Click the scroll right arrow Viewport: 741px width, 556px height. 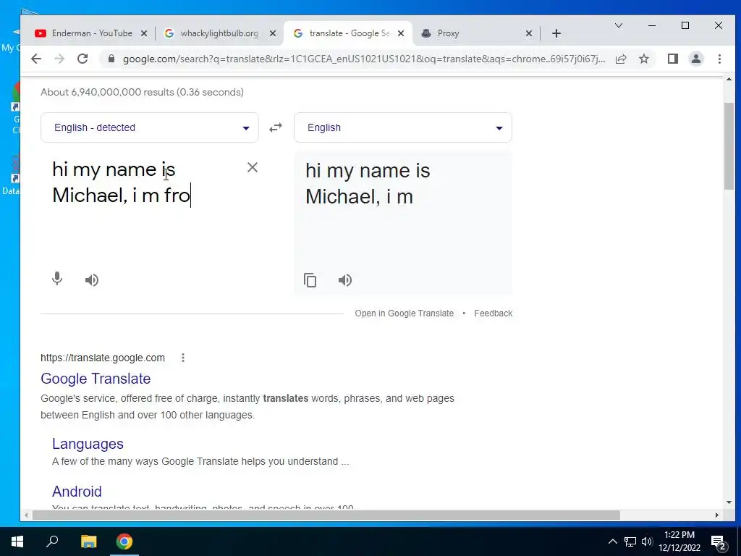click(x=717, y=515)
